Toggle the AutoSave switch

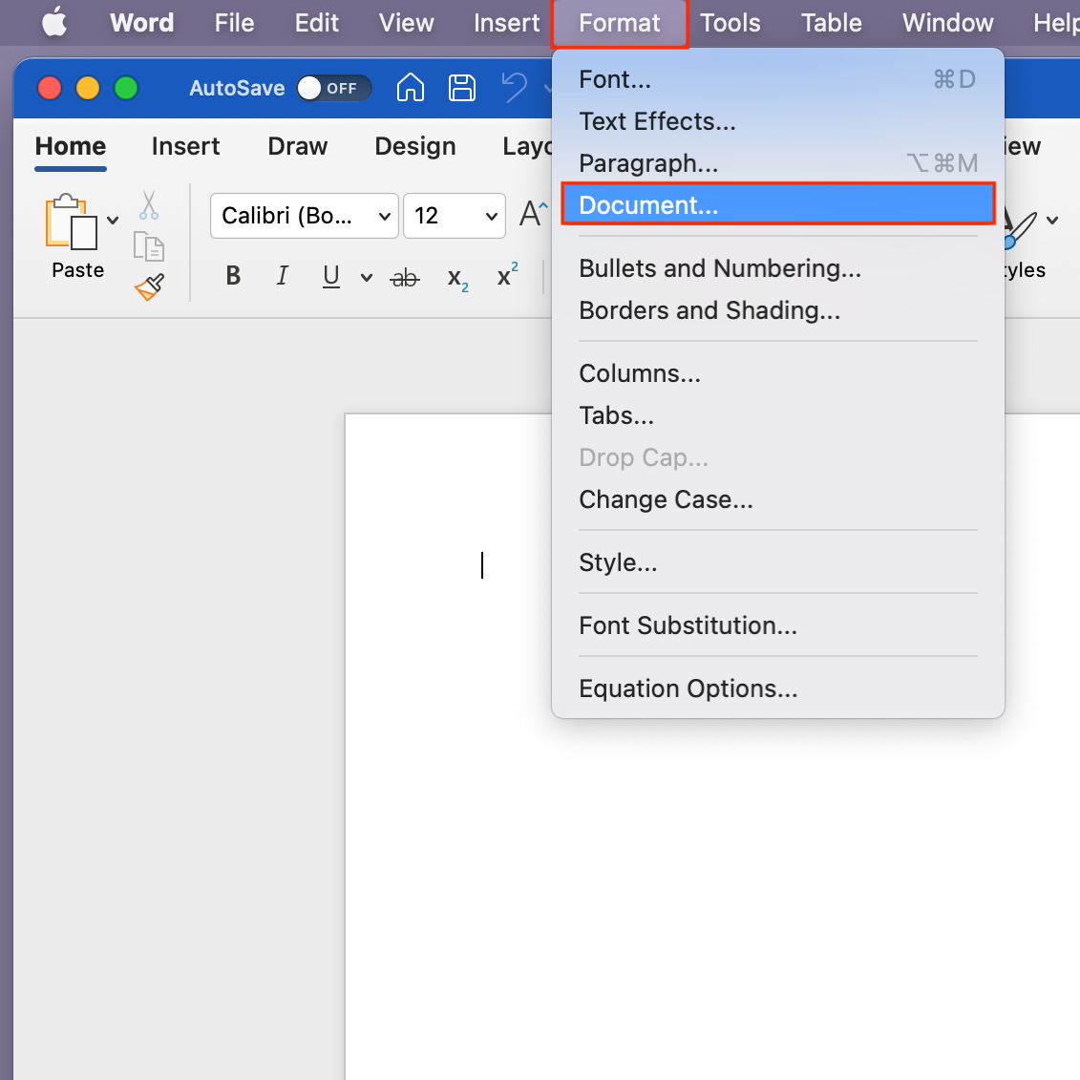pos(332,88)
